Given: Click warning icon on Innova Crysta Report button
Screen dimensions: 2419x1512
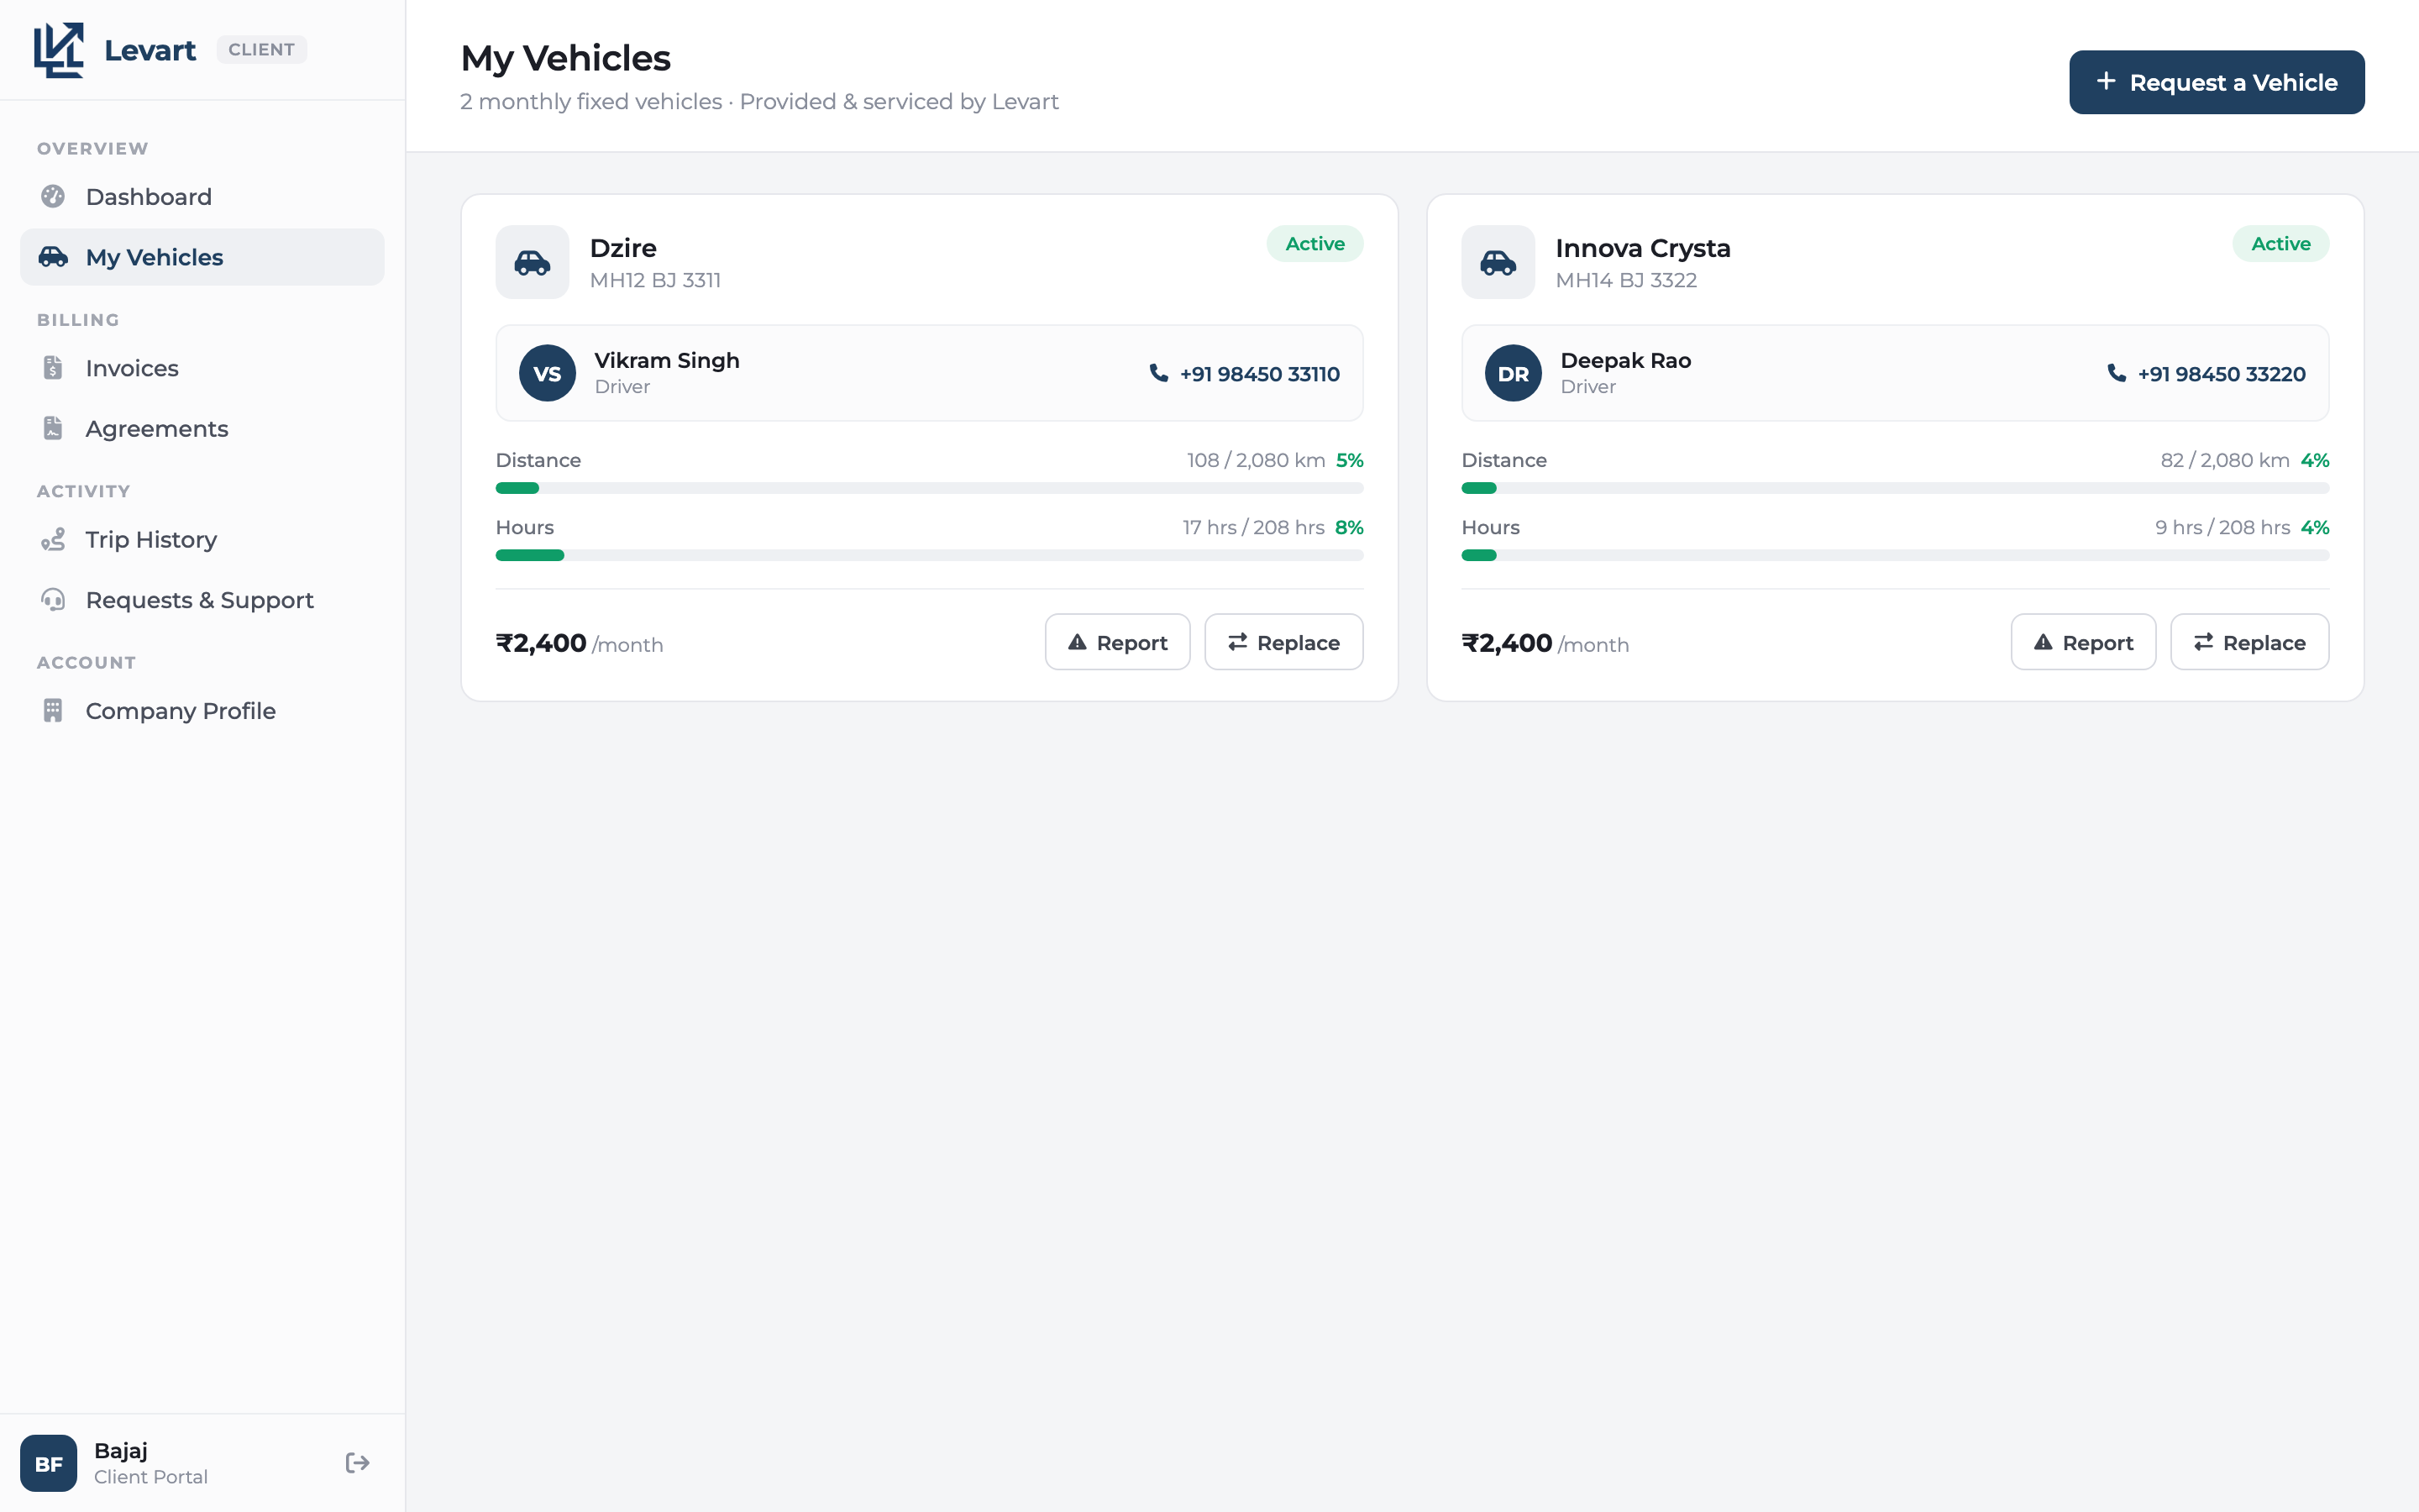Looking at the screenshot, I should [2042, 642].
